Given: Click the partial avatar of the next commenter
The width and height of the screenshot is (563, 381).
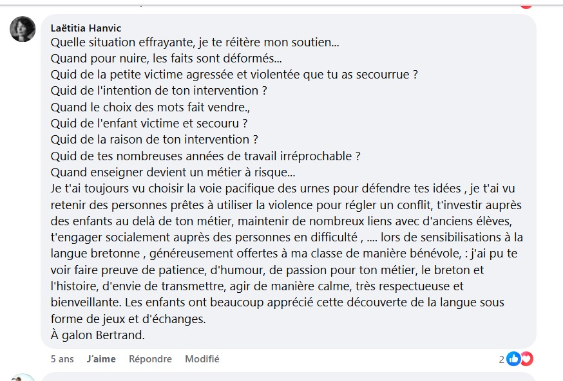Looking at the screenshot, I should click(x=23, y=378).
